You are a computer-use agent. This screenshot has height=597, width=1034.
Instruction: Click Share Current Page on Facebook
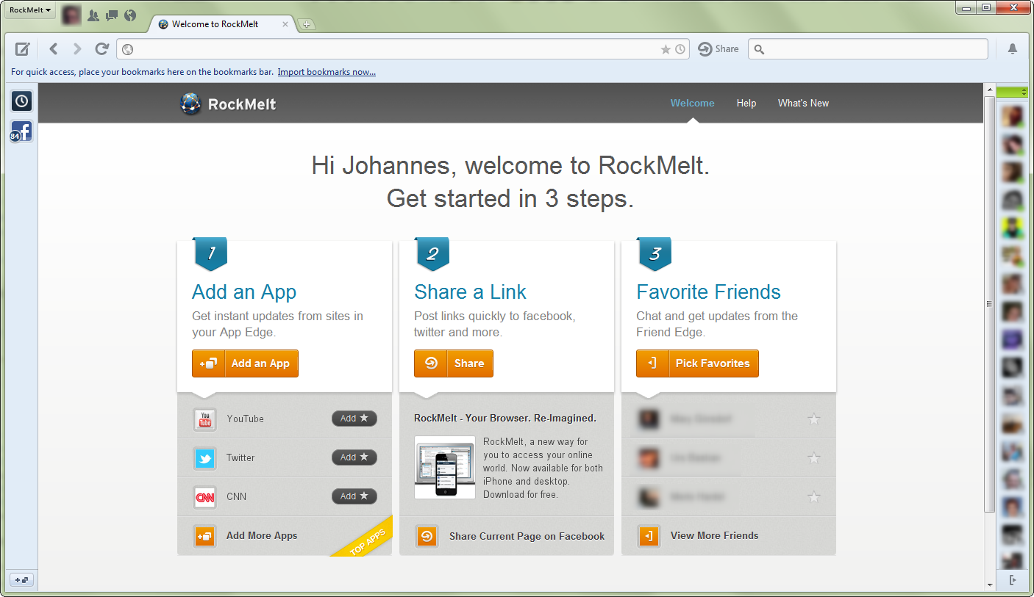coord(527,537)
